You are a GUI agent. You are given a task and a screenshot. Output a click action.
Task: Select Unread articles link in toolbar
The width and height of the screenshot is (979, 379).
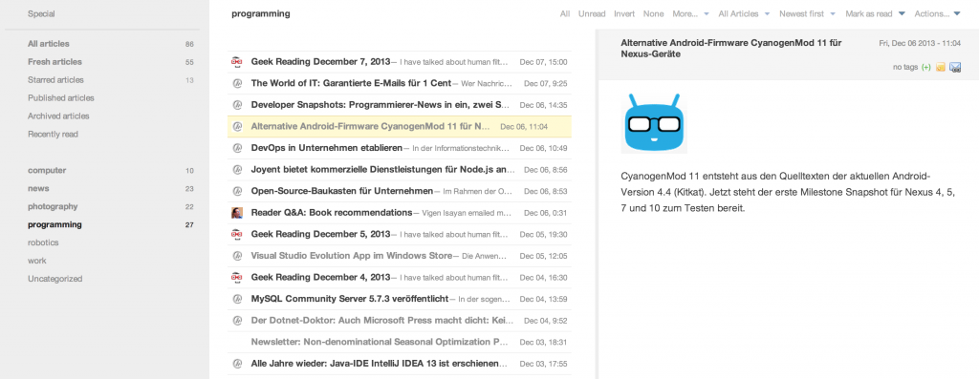pos(592,13)
